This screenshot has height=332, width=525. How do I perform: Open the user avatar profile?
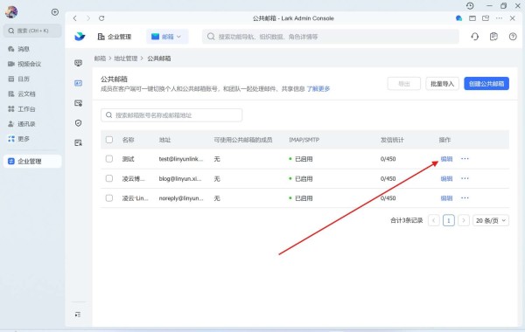point(11,12)
